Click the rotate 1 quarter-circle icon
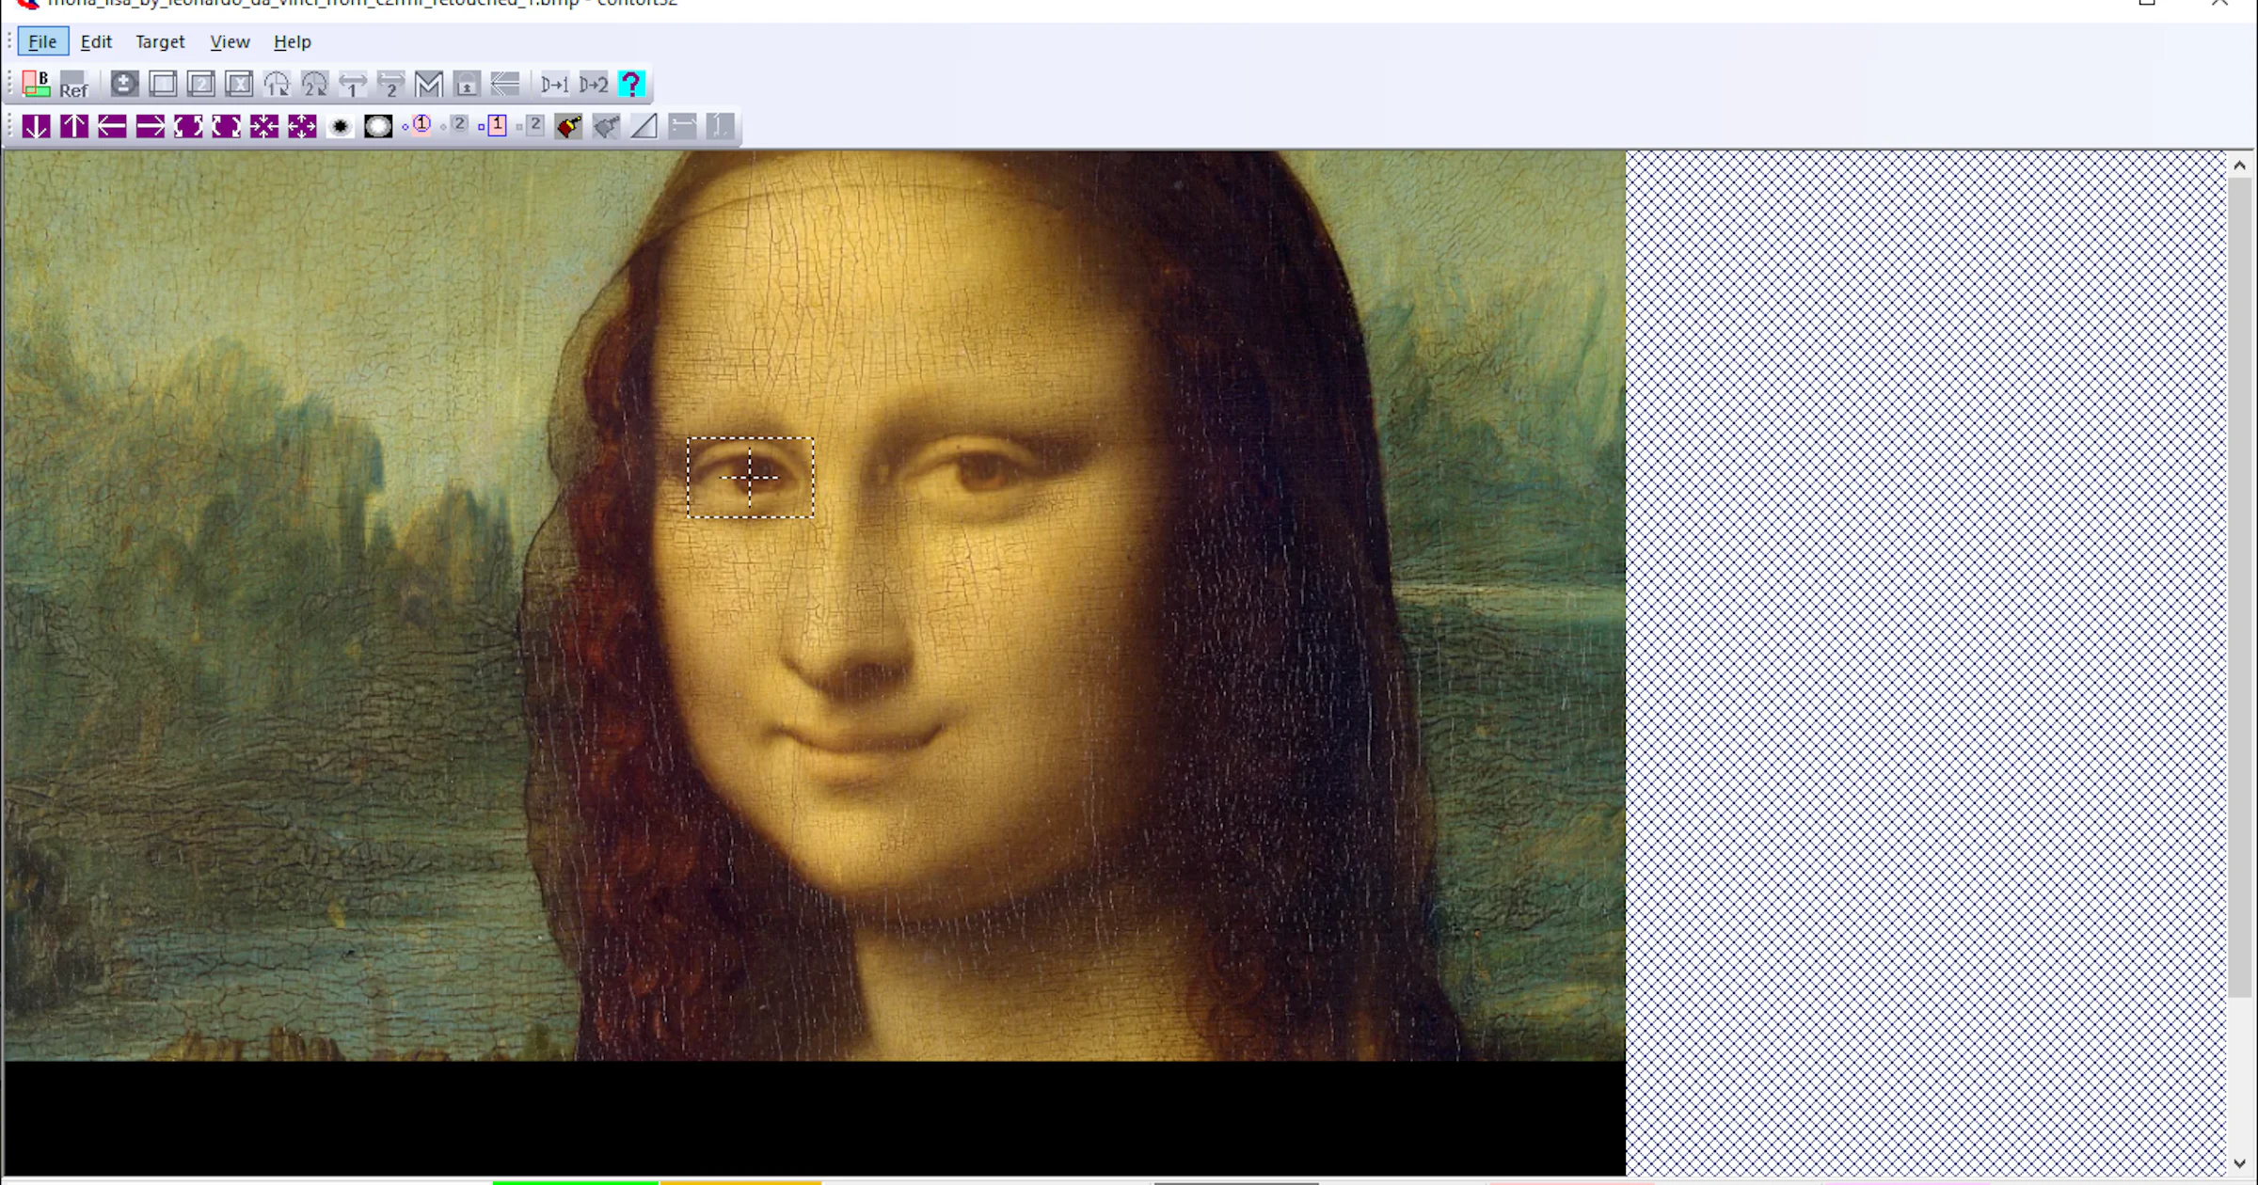The height and width of the screenshot is (1185, 2258). pos(277,84)
